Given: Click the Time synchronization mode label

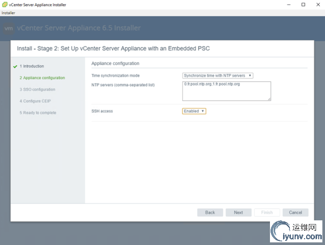Looking at the screenshot, I should point(115,76).
